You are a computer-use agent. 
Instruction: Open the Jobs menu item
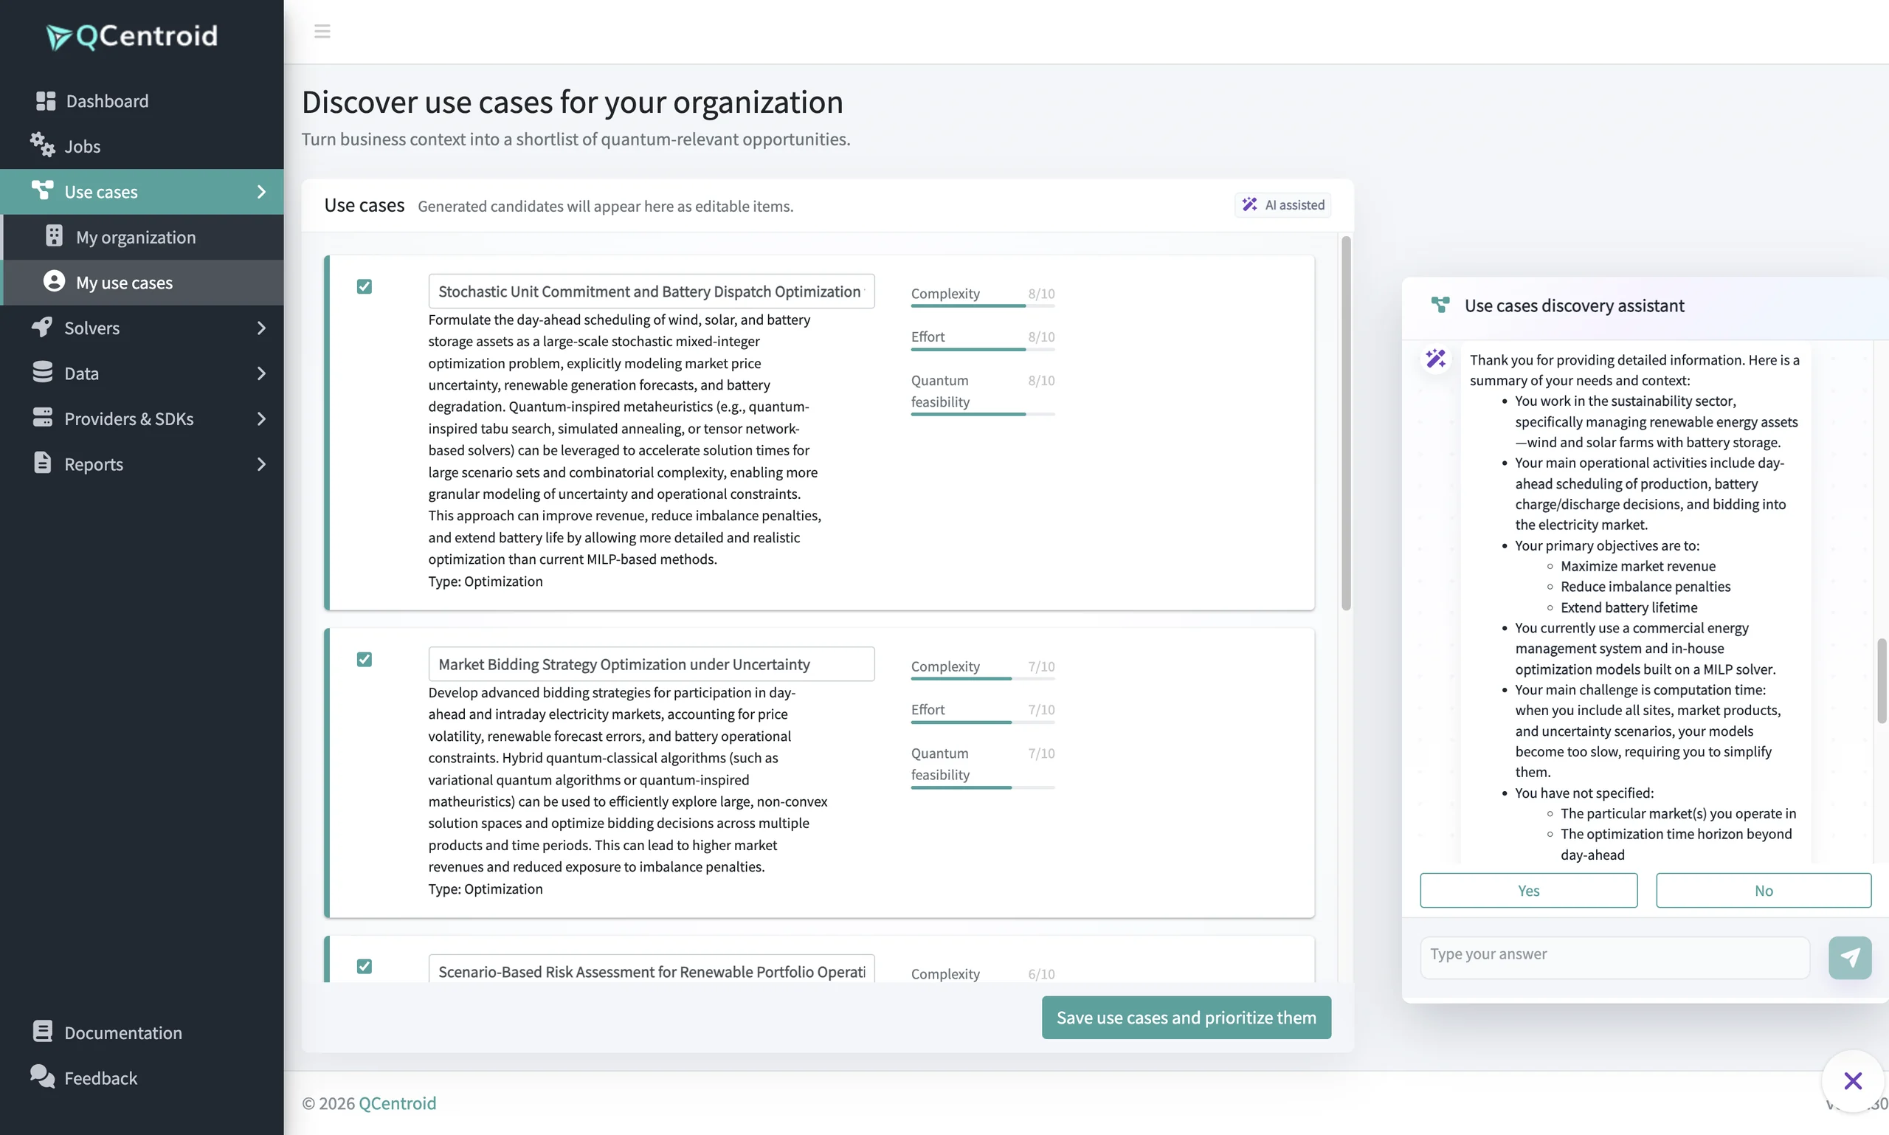(142, 146)
